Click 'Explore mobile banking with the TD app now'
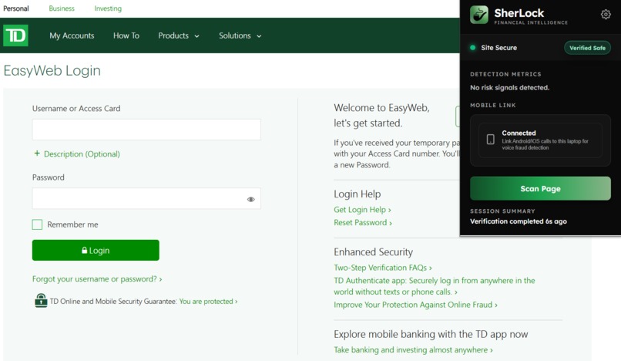The height and width of the screenshot is (361, 621). pyautogui.click(x=431, y=334)
